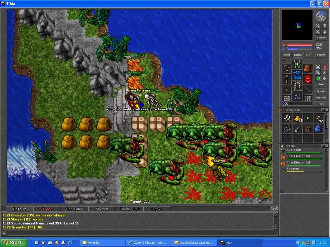Click the fishing rod item in Backpack
The image size is (330, 247).
click(287, 129)
